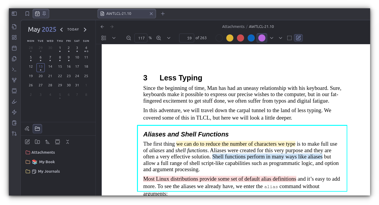The width and height of the screenshot is (379, 205).
Task: Create a new folder in file explorer
Action: (37, 142)
